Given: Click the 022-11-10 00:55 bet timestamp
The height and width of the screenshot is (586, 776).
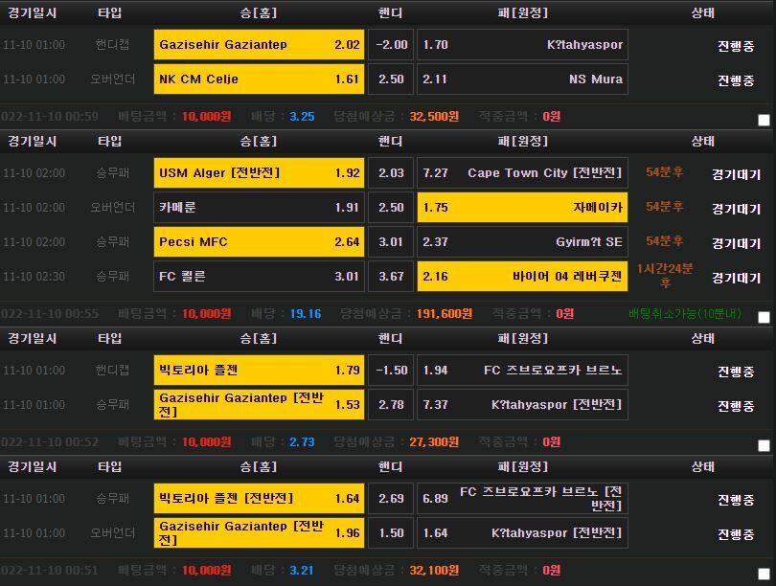Looking at the screenshot, I should pos(50,314).
